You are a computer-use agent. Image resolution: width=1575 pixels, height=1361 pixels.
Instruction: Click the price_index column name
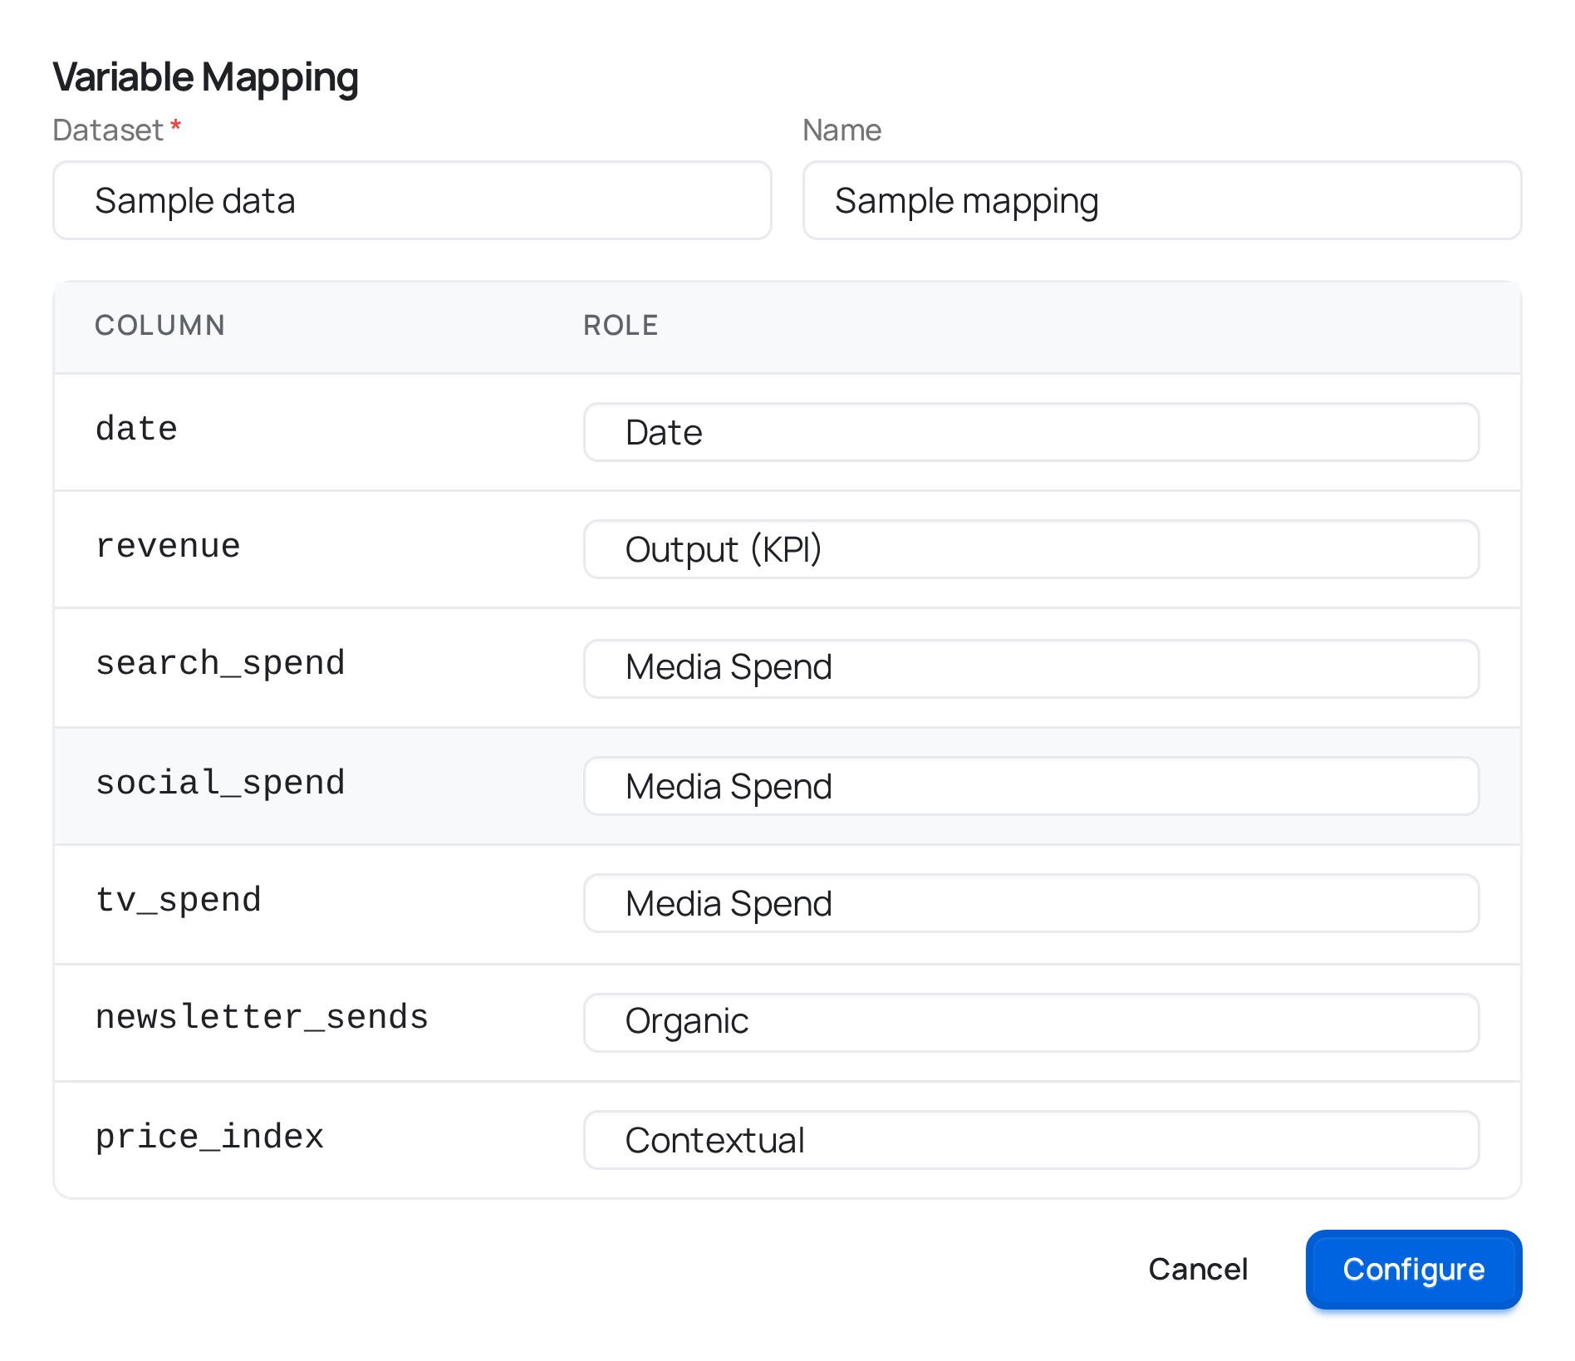point(209,1137)
